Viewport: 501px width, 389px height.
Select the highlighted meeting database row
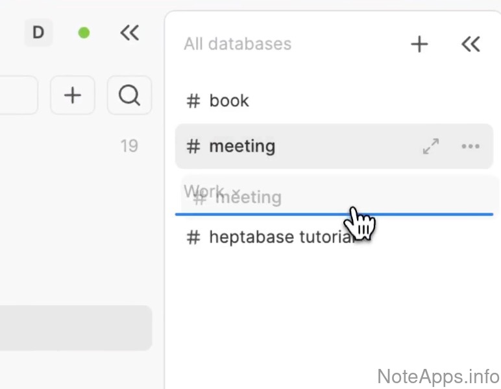(x=292, y=147)
